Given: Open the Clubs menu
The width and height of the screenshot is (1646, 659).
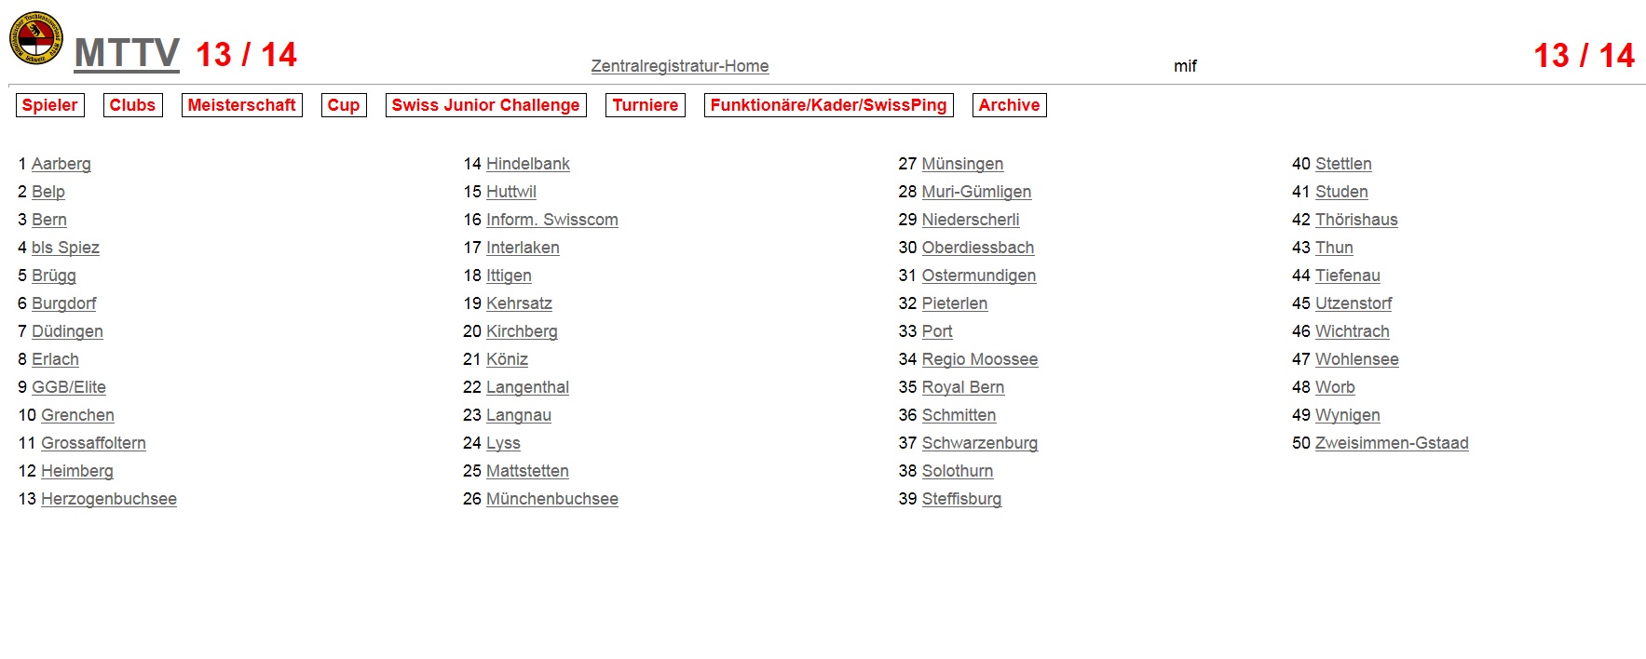Looking at the screenshot, I should [x=132, y=105].
